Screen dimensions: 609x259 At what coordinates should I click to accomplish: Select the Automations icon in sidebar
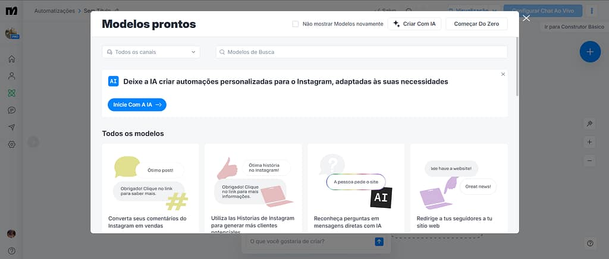pos(11,93)
